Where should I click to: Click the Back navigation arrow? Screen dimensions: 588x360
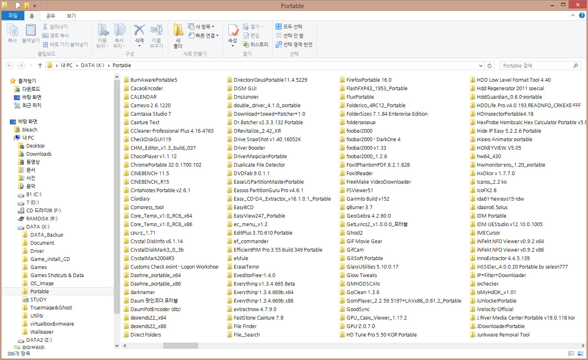point(10,66)
